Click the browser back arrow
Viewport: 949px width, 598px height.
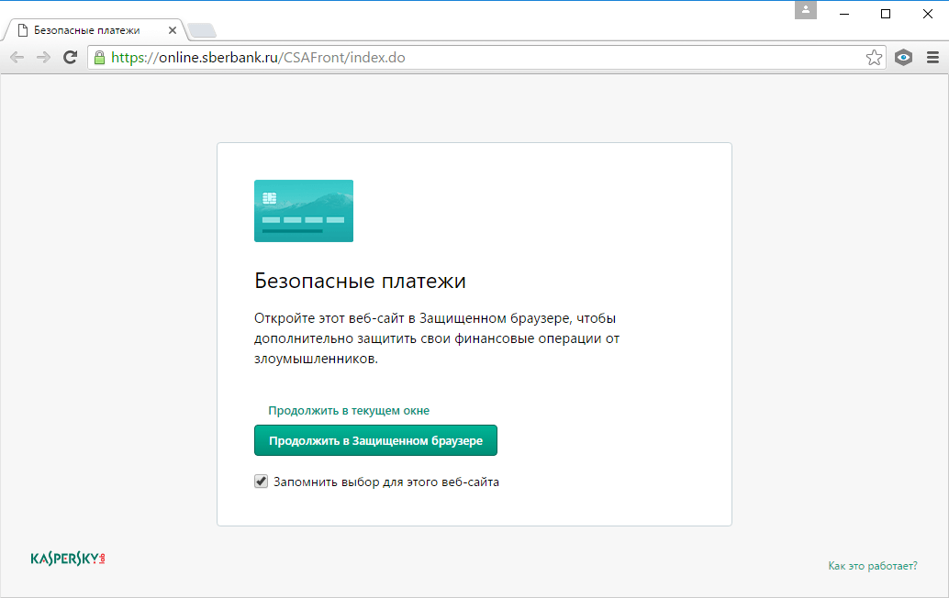pos(16,57)
